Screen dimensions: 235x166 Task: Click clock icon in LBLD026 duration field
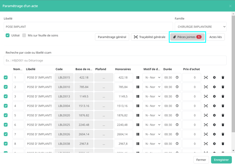[177, 134]
